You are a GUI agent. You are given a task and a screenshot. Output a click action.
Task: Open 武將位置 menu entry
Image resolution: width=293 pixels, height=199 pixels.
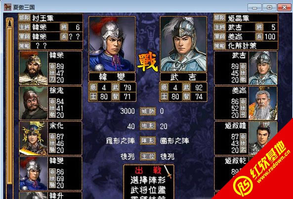click(x=148, y=190)
